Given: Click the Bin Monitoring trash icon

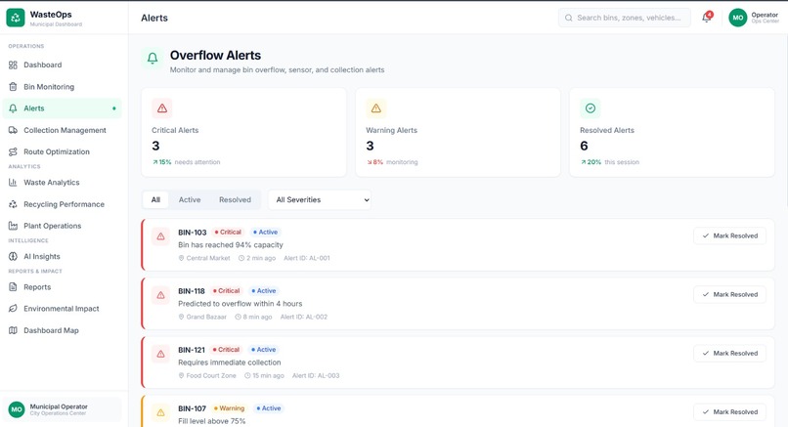Looking at the screenshot, I should [x=13, y=86].
